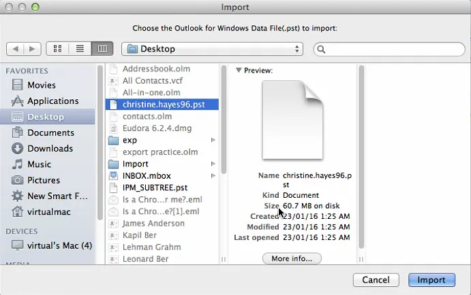Select the contacts.olm file
This screenshot has height=295, width=471.
[x=162, y=116]
